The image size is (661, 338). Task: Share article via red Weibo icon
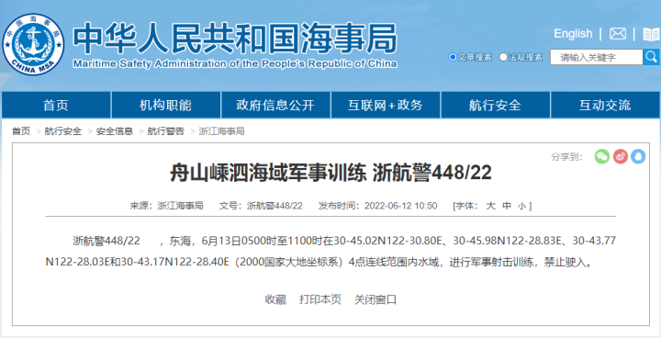pyautogui.click(x=620, y=156)
